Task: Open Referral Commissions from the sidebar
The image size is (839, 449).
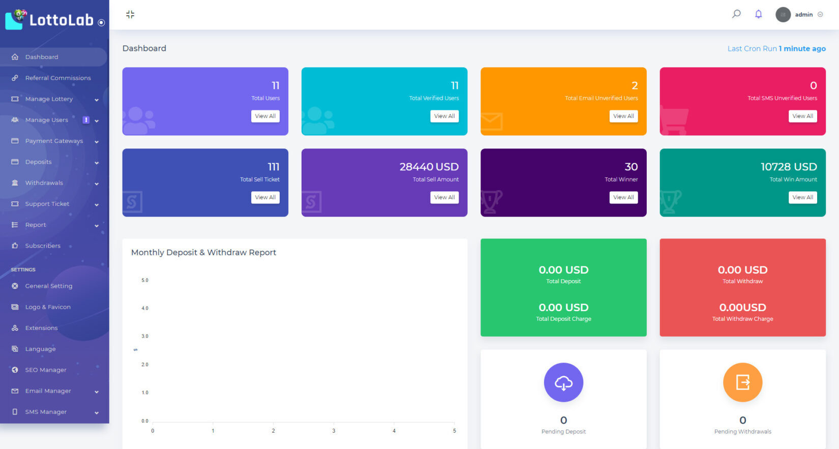Action: (58, 78)
